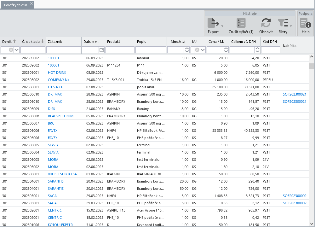This screenshot has width=315, height=227.
Task: Clear the MJ column filter x icon
Action: point(197,50)
